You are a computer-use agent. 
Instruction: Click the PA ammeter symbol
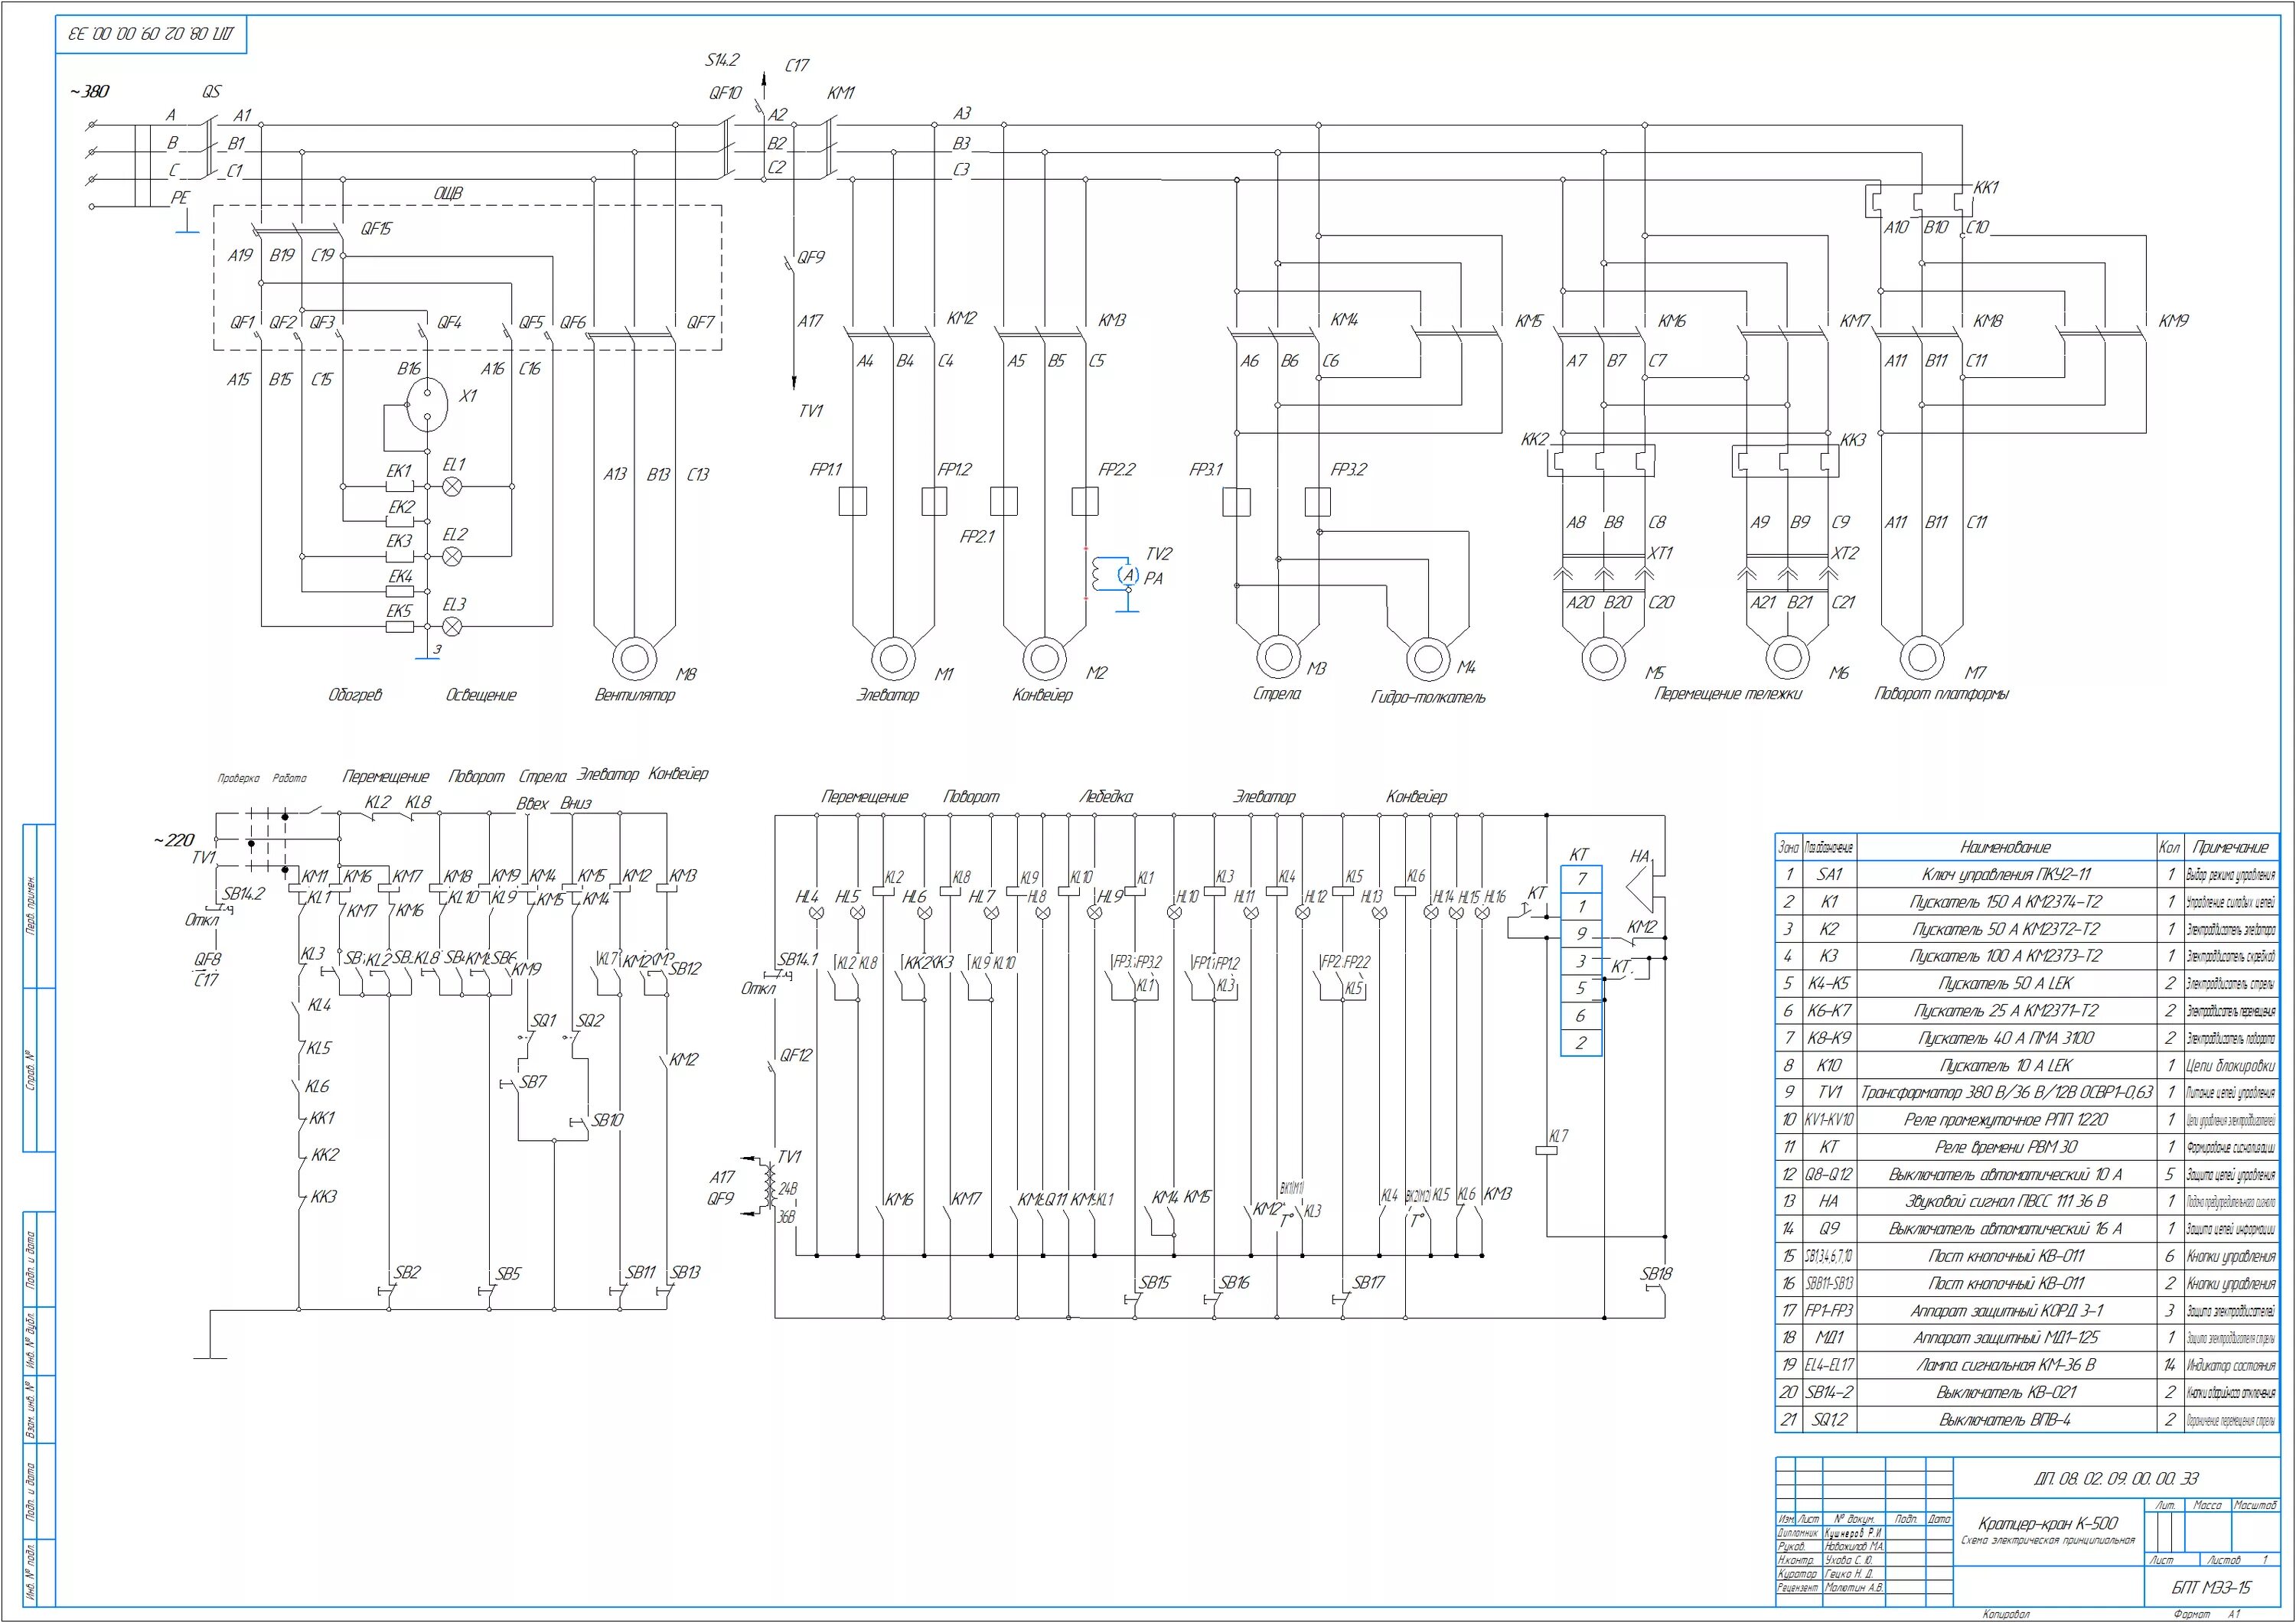click(1128, 575)
